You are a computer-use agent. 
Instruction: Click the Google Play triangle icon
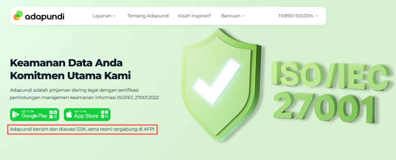[16, 114]
